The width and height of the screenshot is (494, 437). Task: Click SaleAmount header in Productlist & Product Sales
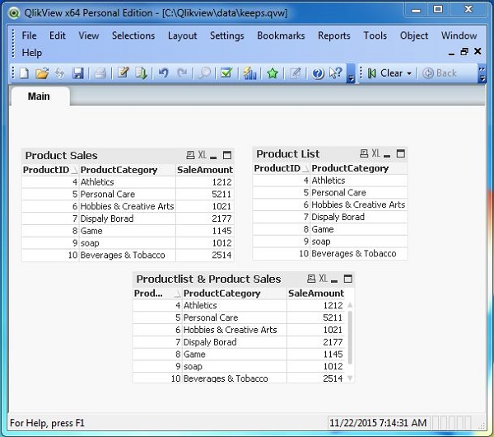(316, 294)
